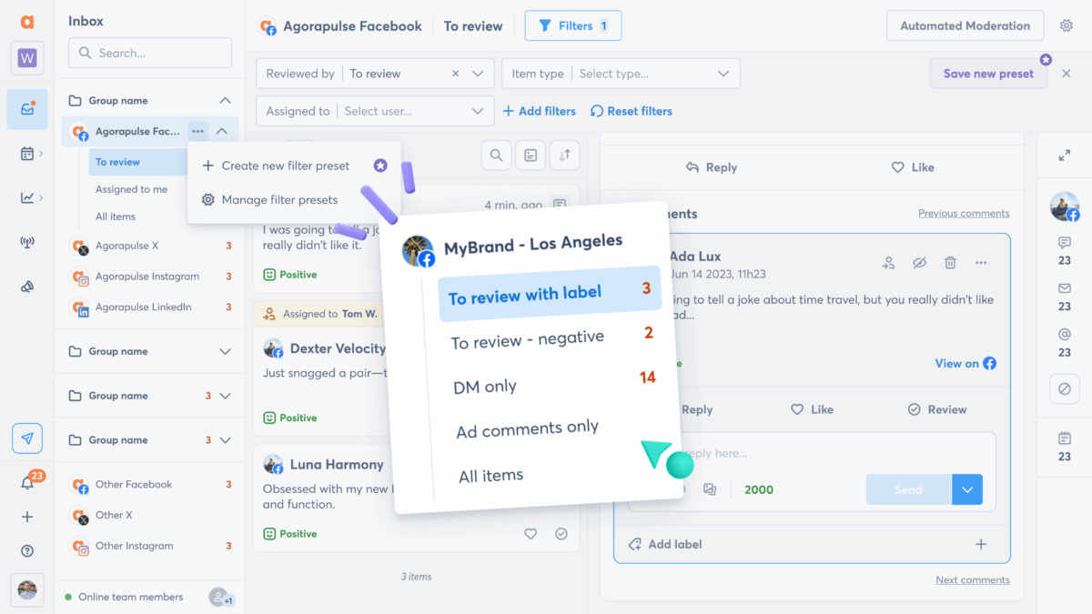Mark Luna Harmony item as reviewed checkmark
The width and height of the screenshot is (1092, 614).
click(561, 534)
